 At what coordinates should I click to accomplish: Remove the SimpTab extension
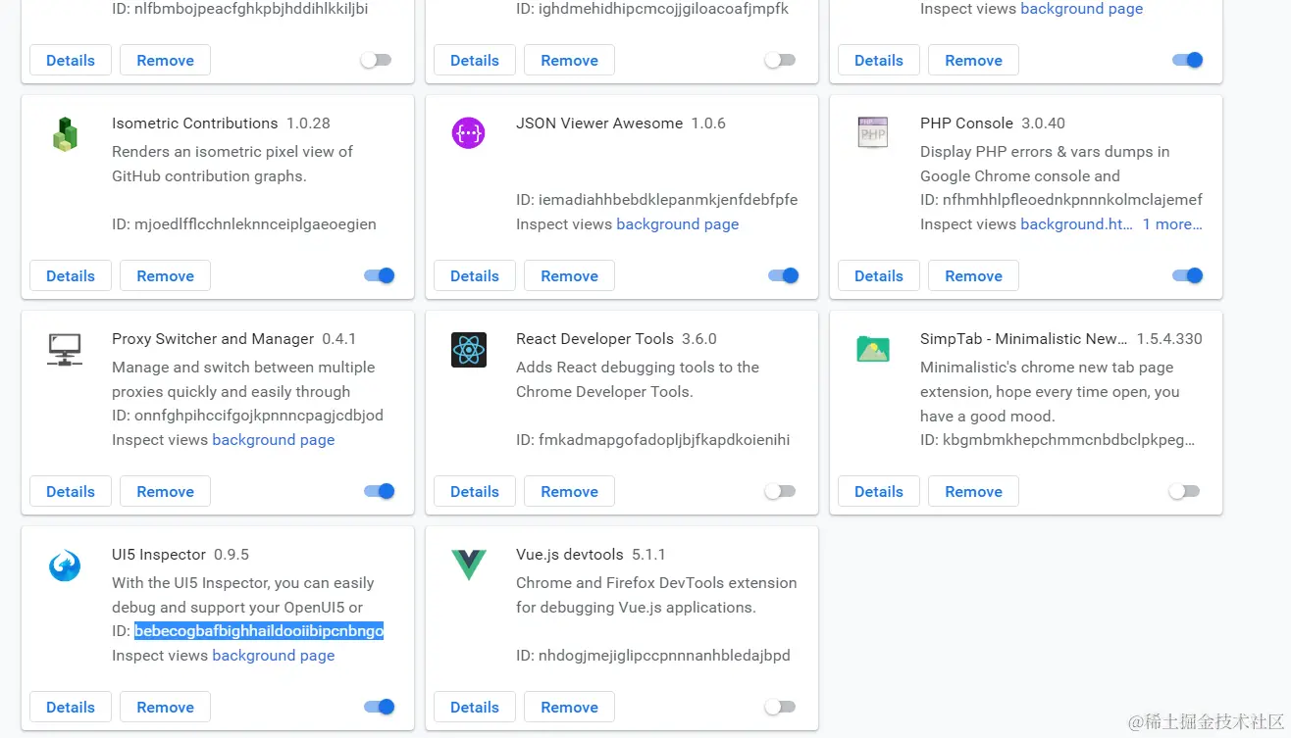pos(973,491)
